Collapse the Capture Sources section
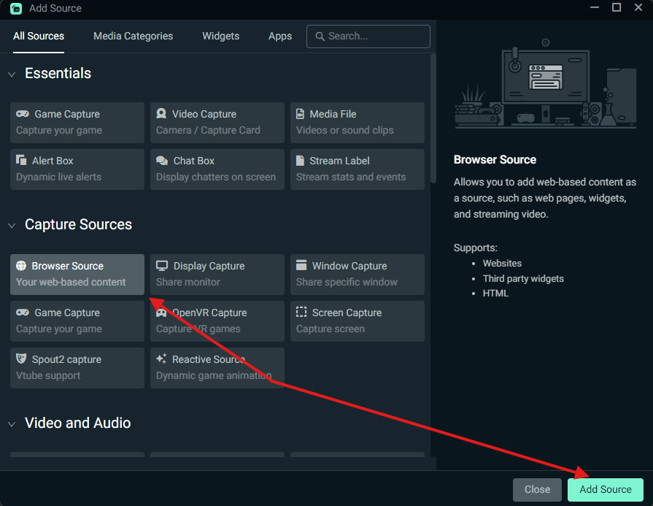This screenshot has width=653, height=506. tap(11, 225)
